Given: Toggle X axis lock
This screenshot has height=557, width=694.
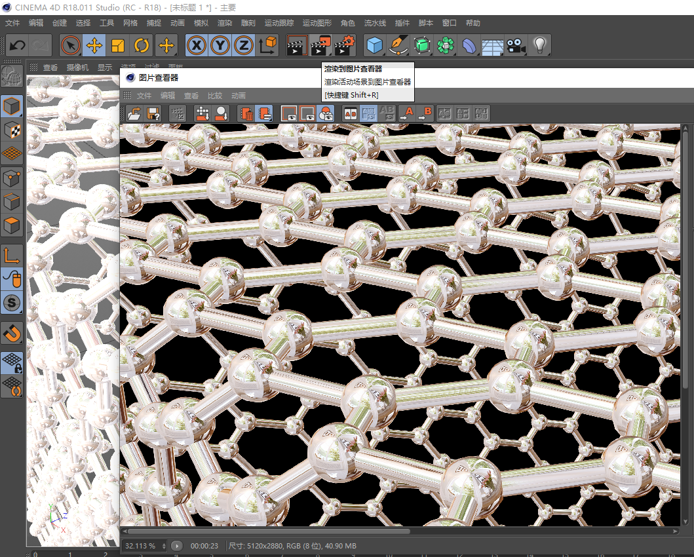Looking at the screenshot, I should coord(197,45).
